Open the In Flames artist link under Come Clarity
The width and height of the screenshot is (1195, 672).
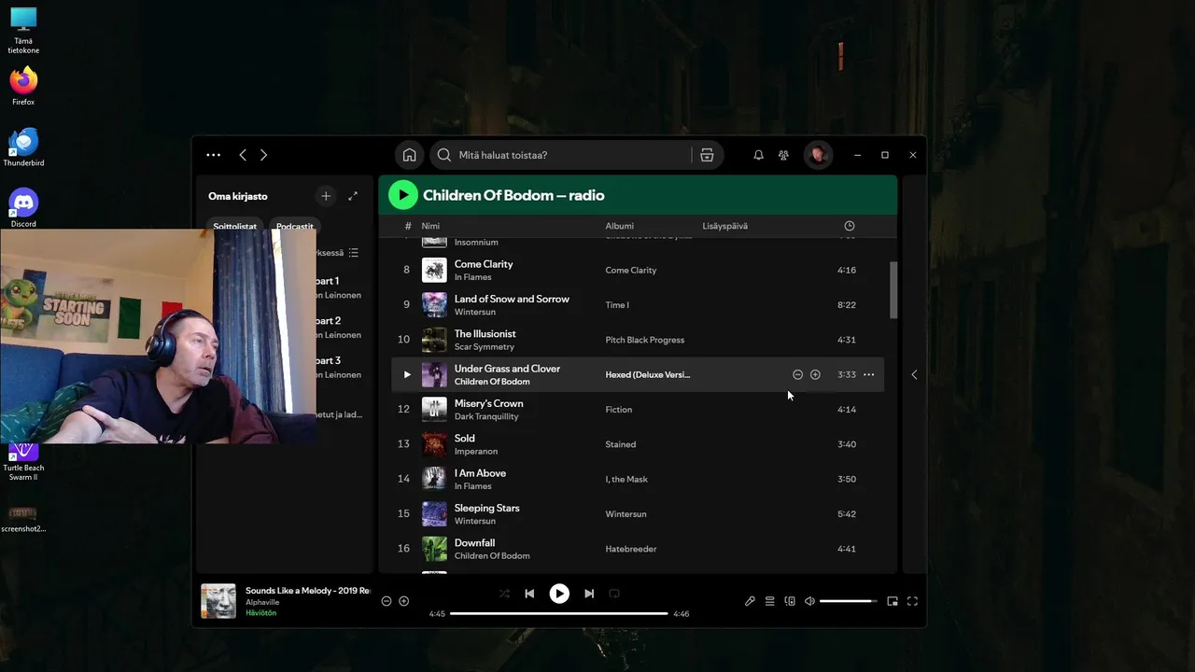472,277
